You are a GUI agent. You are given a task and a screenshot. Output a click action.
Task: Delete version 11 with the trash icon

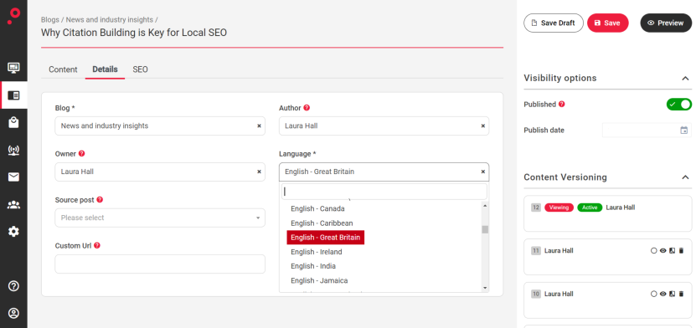click(682, 250)
